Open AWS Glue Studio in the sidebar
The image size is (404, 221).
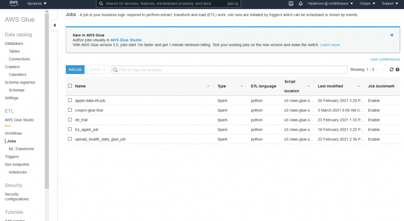coord(19,120)
